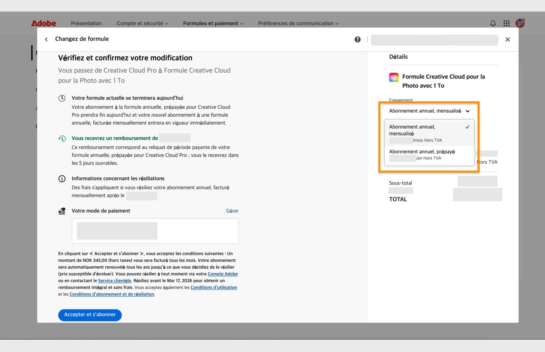Click the Creative Cloud Photo plan icon

394,77
